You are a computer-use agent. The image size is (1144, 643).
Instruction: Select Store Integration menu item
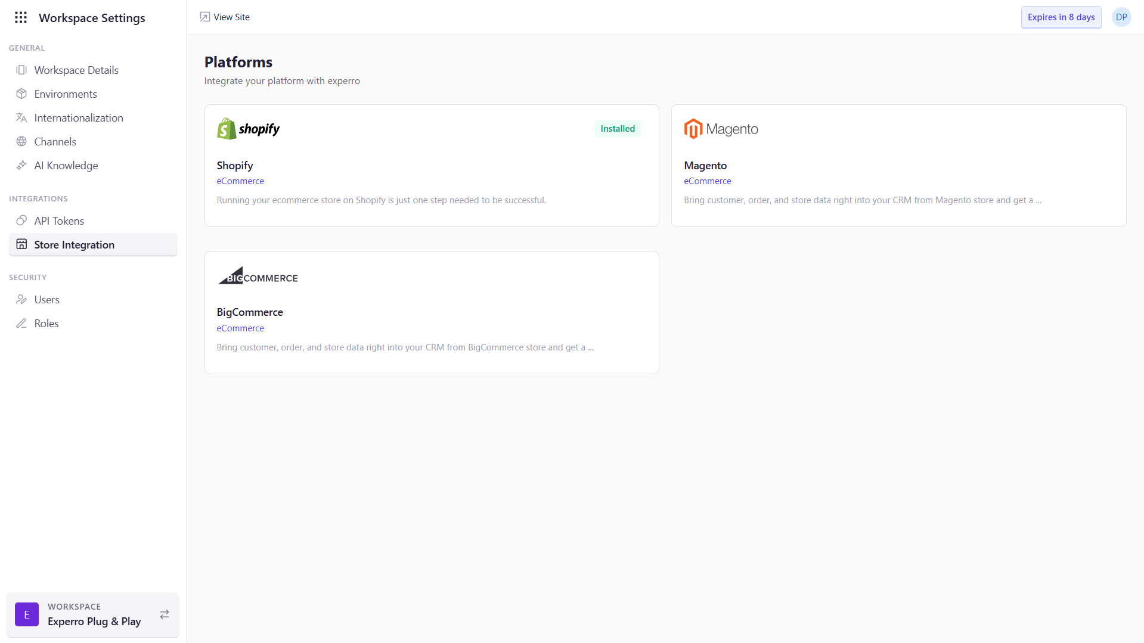93,244
